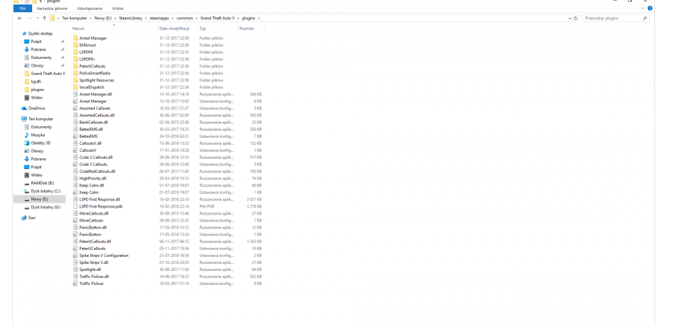Select the EMSmod folder icon

click(x=75, y=45)
